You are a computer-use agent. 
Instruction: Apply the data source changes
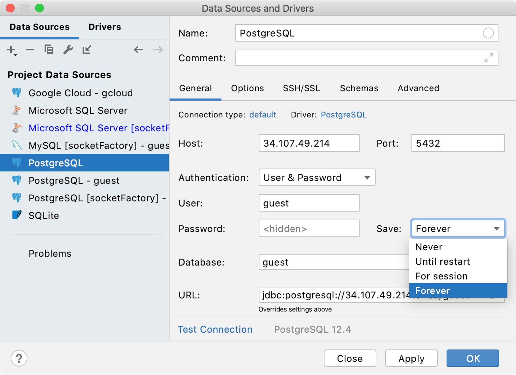[411, 358]
